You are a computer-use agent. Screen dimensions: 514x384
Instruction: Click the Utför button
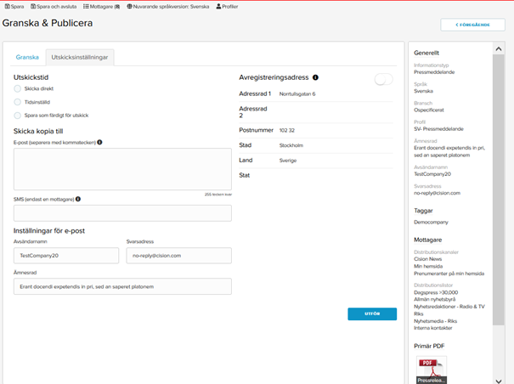pos(372,313)
